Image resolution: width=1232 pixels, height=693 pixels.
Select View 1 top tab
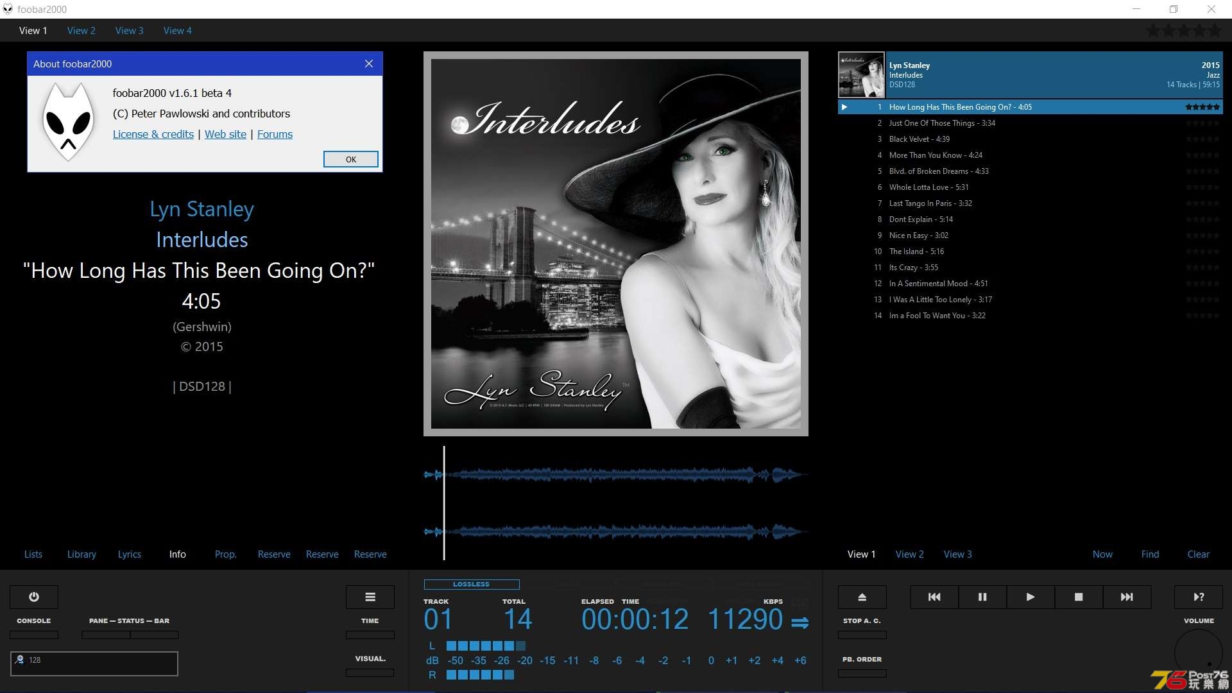[33, 30]
